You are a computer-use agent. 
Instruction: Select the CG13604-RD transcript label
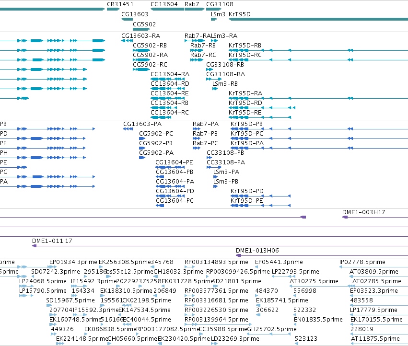[x=170, y=83]
